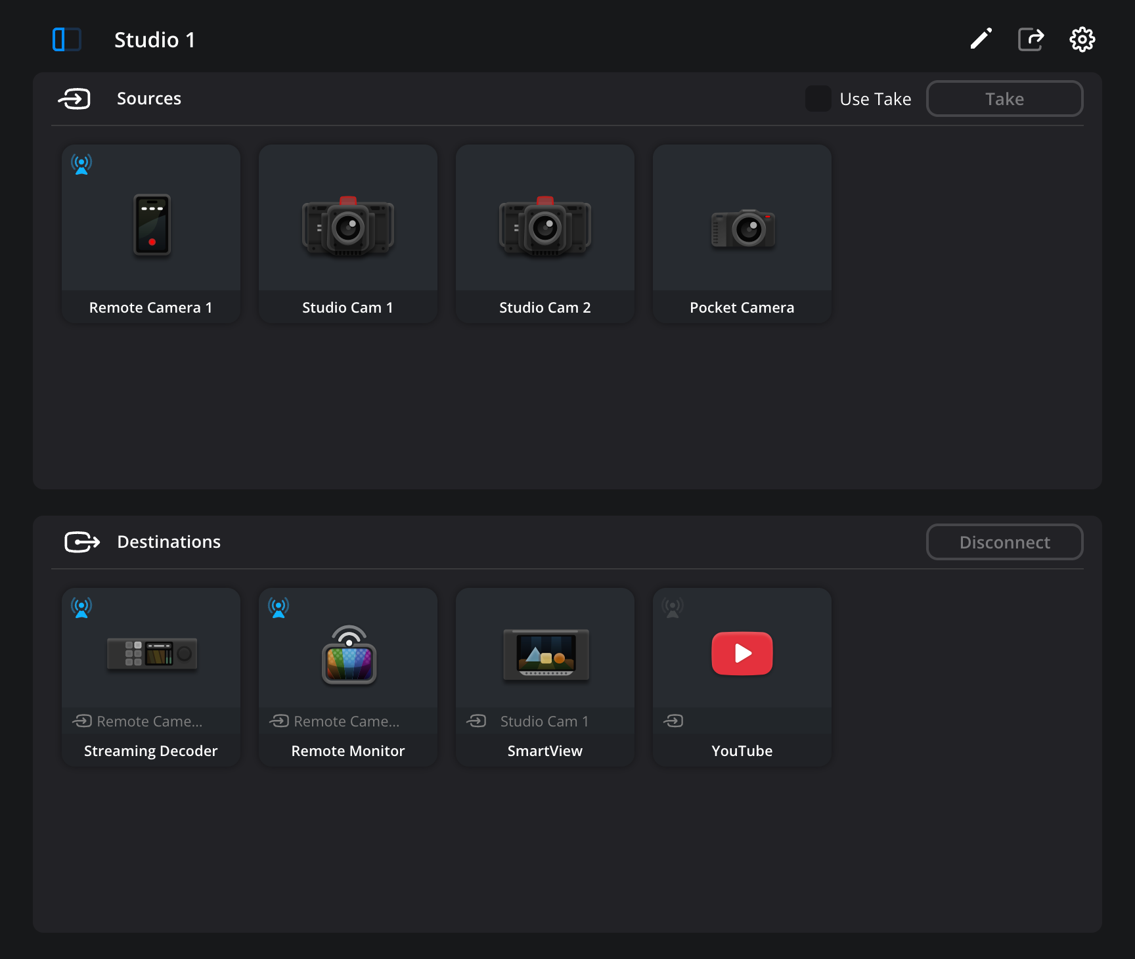Viewport: 1135px width, 959px height.
Task: Click the Disconnect button
Action: pyautogui.click(x=1005, y=542)
